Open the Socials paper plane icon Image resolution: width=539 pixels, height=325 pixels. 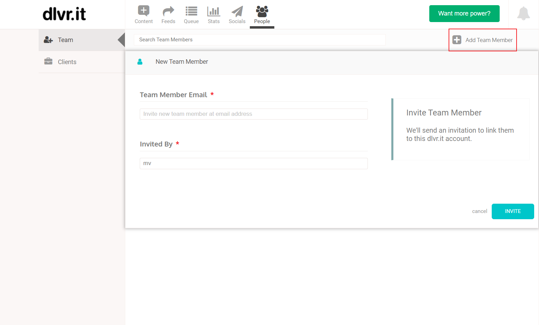pyautogui.click(x=237, y=11)
